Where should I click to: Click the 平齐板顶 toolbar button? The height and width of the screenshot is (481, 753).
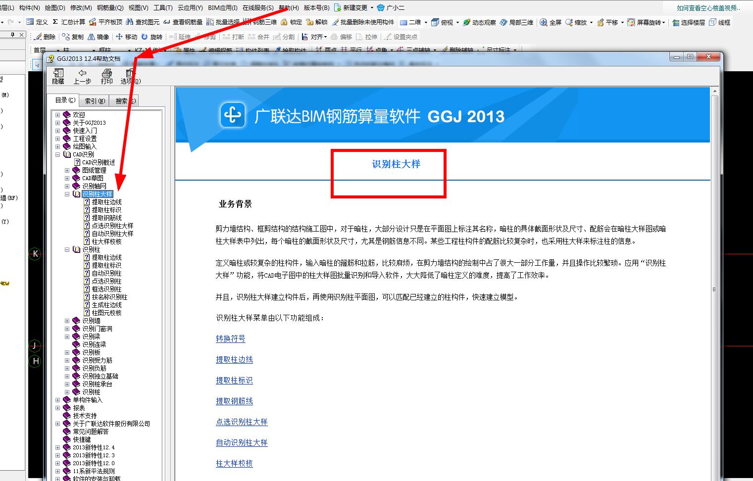click(105, 22)
